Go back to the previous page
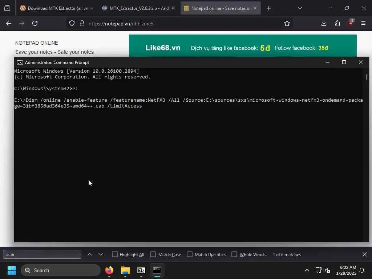Viewport: 372px width, 279px height. point(9,23)
